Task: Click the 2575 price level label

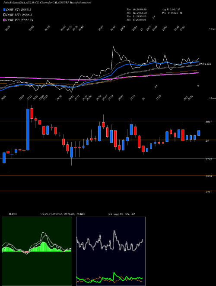Action: click(x=209, y=176)
